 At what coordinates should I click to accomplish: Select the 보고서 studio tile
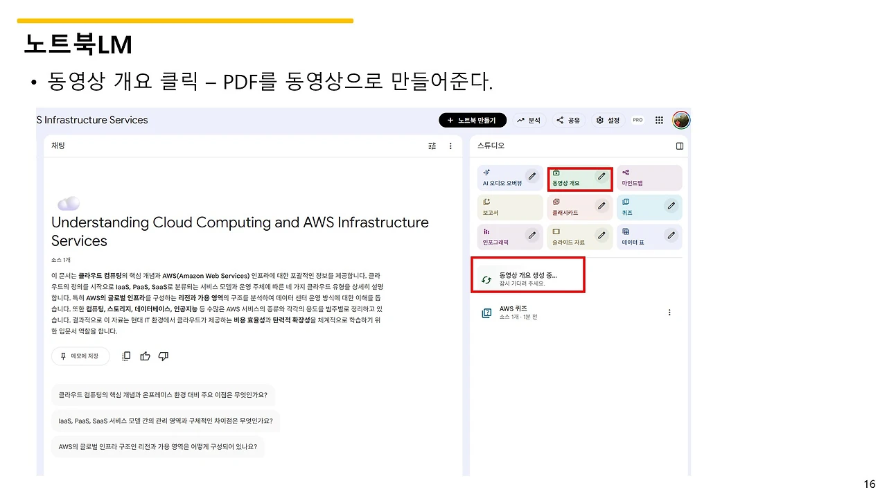510,207
